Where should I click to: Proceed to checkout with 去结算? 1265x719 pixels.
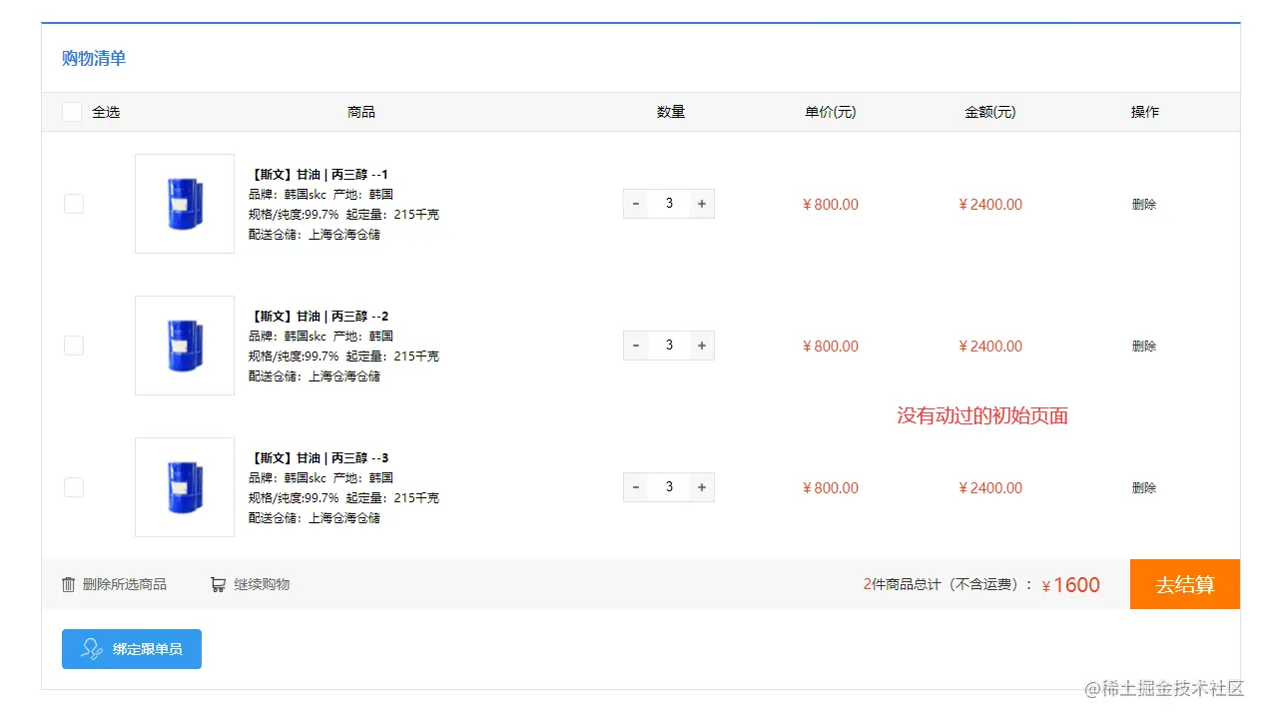[x=1185, y=584]
